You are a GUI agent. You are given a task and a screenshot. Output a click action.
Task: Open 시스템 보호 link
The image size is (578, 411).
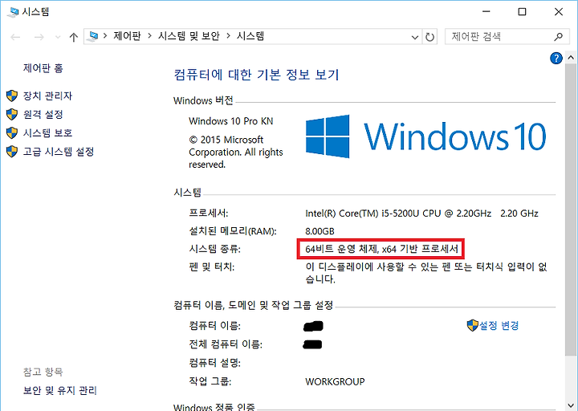pyautogui.click(x=47, y=132)
